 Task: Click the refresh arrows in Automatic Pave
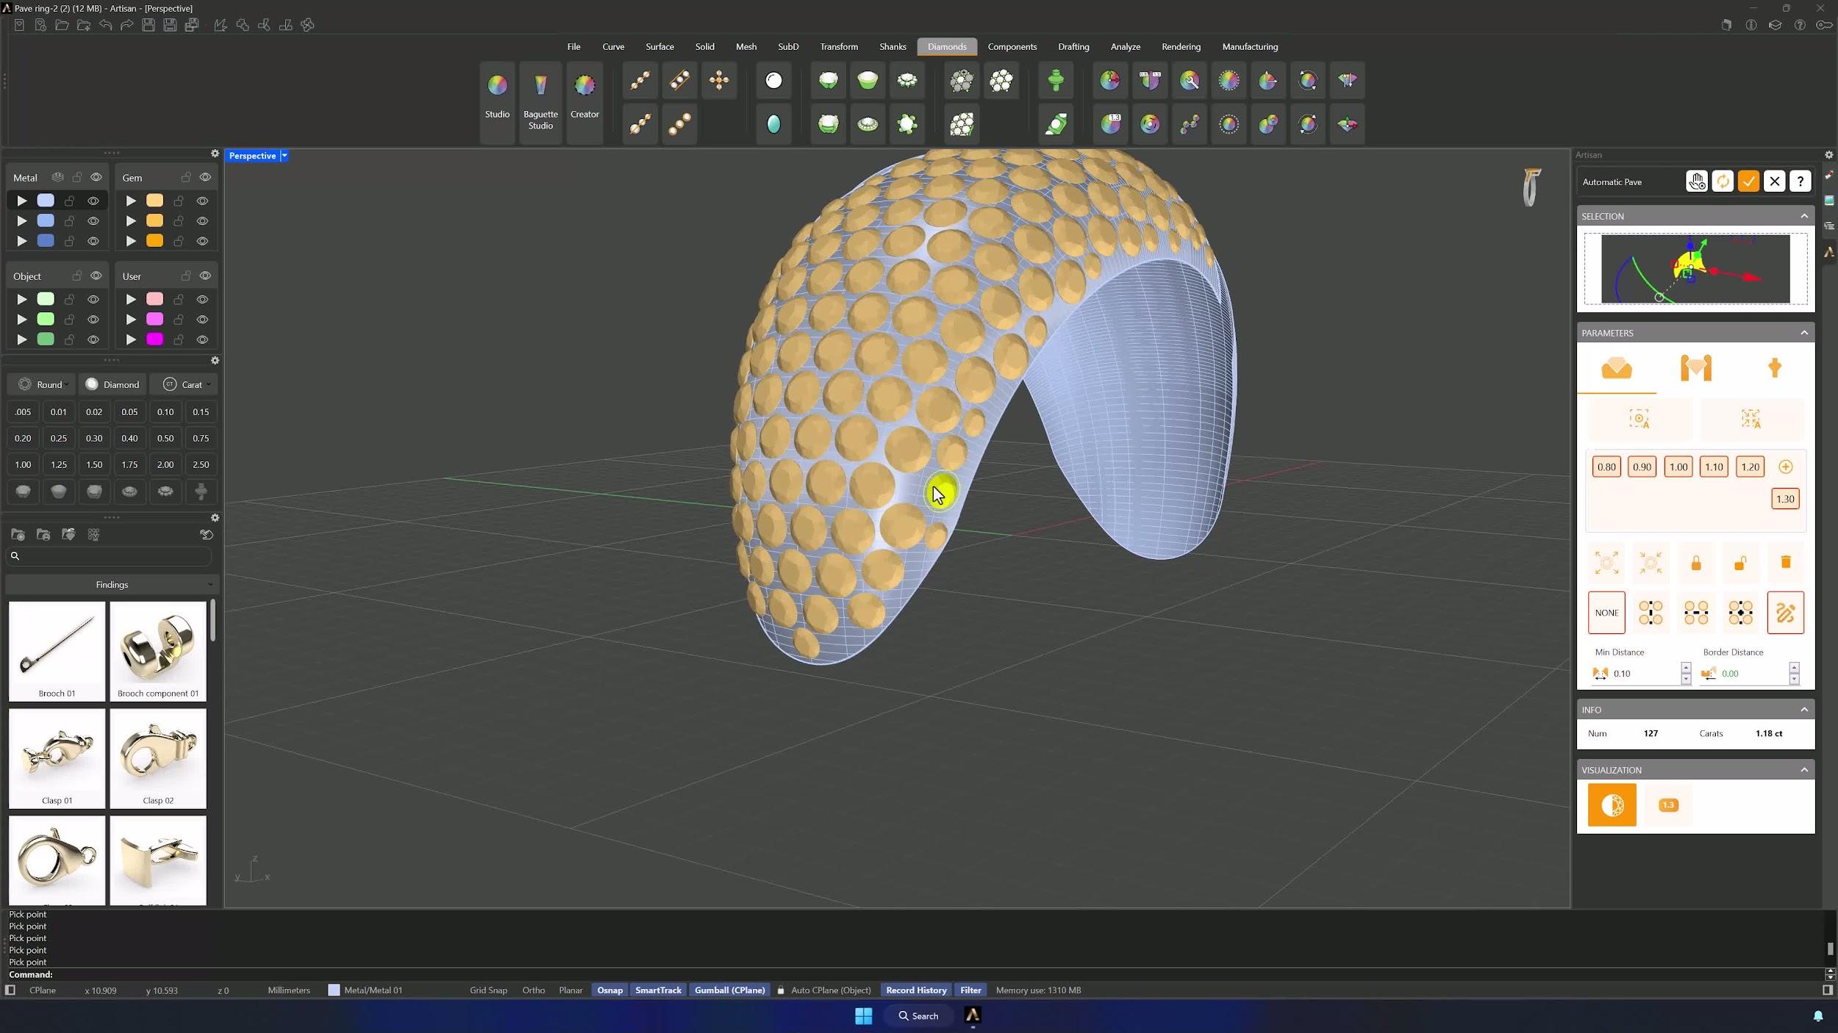tap(1723, 181)
